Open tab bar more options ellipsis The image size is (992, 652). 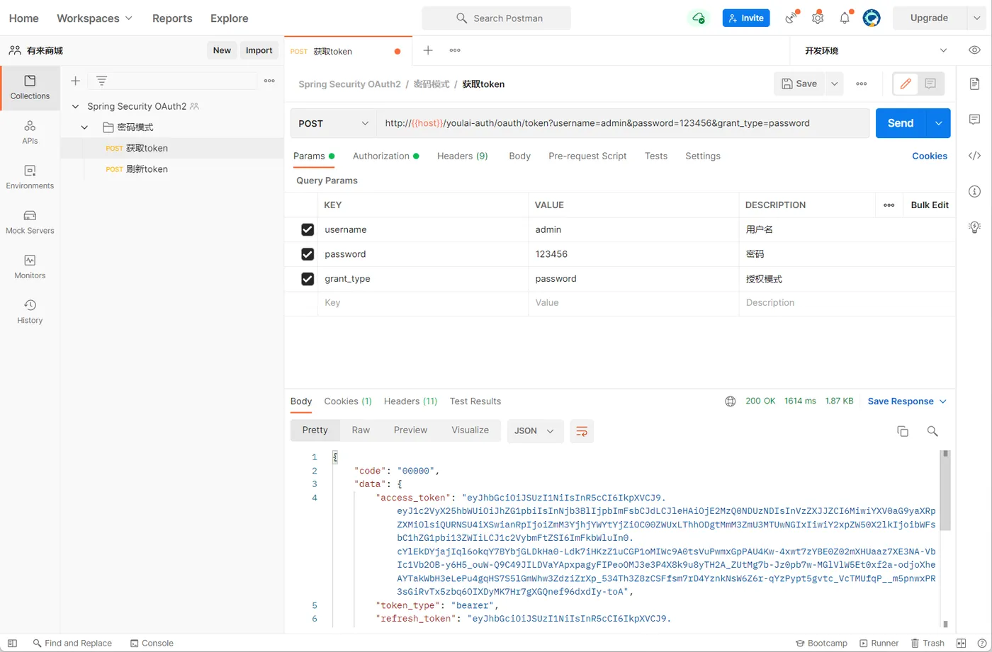[x=455, y=50]
